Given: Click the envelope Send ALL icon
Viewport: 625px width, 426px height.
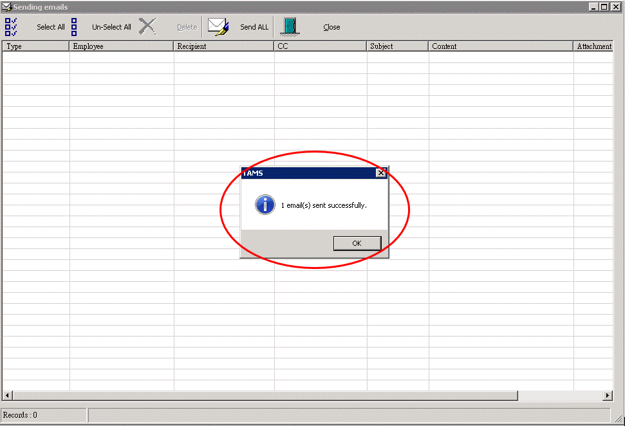Looking at the screenshot, I should click(218, 26).
